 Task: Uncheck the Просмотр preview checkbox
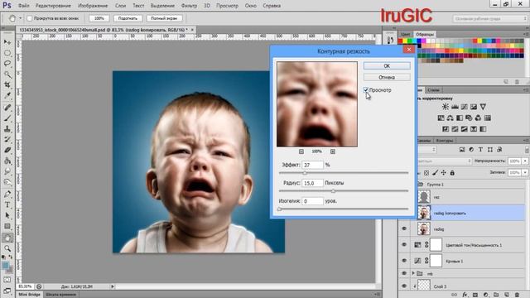[x=366, y=90]
